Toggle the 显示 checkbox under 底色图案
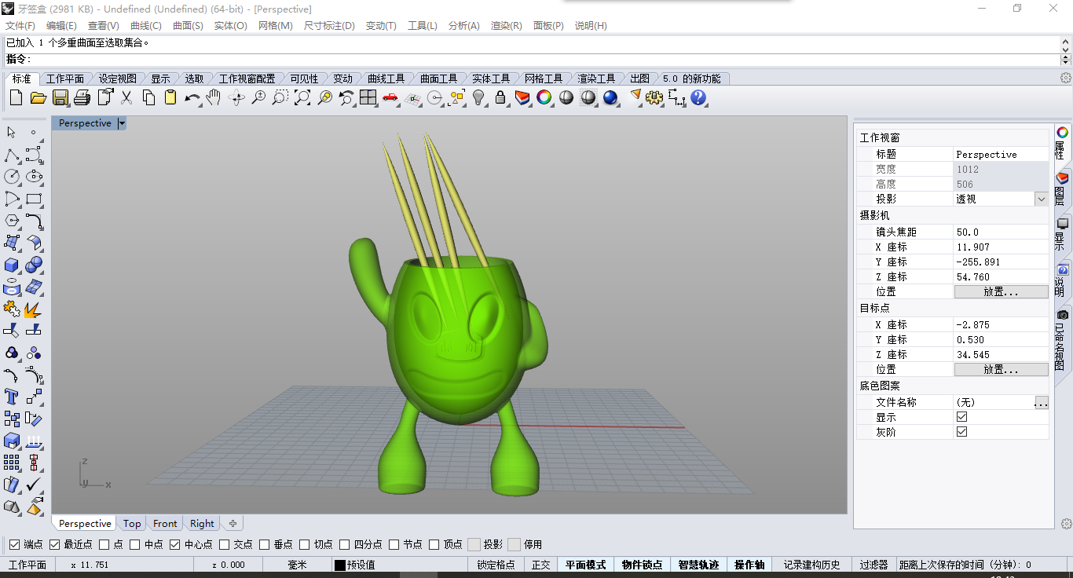 click(x=961, y=417)
